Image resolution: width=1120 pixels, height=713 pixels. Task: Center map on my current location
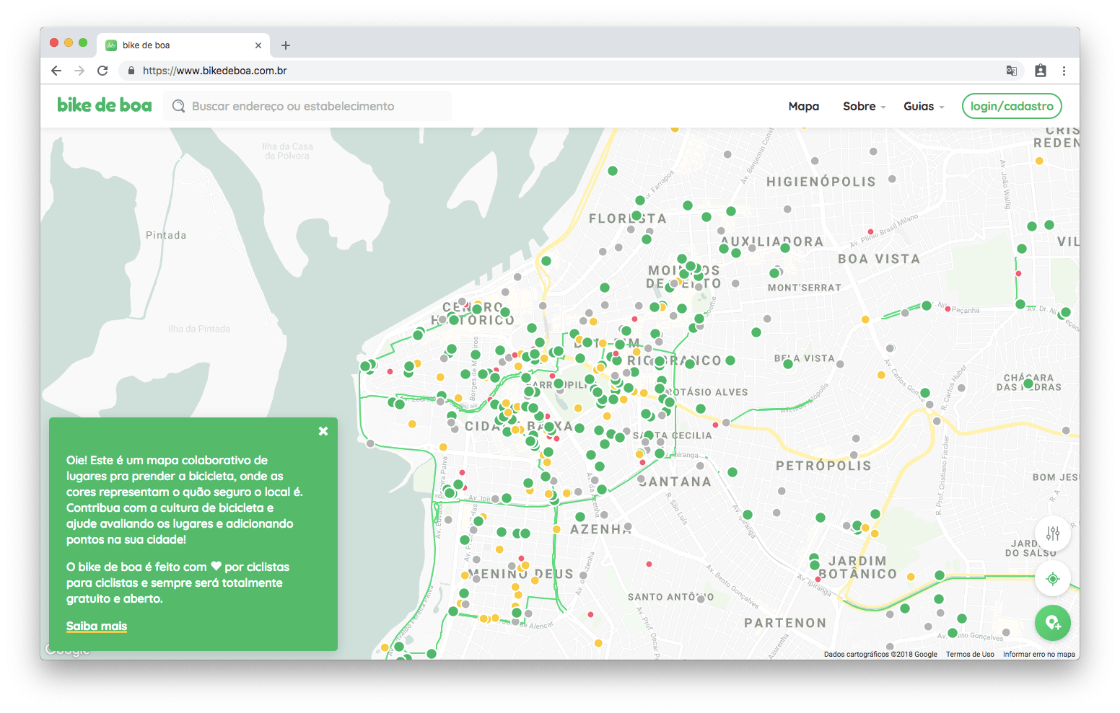pos(1052,579)
